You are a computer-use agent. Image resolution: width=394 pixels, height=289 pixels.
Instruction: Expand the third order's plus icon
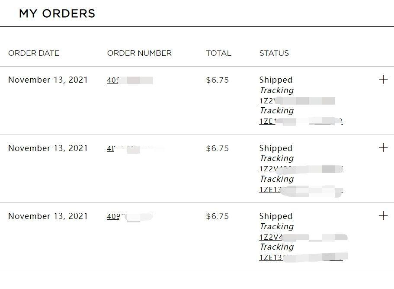[383, 215]
